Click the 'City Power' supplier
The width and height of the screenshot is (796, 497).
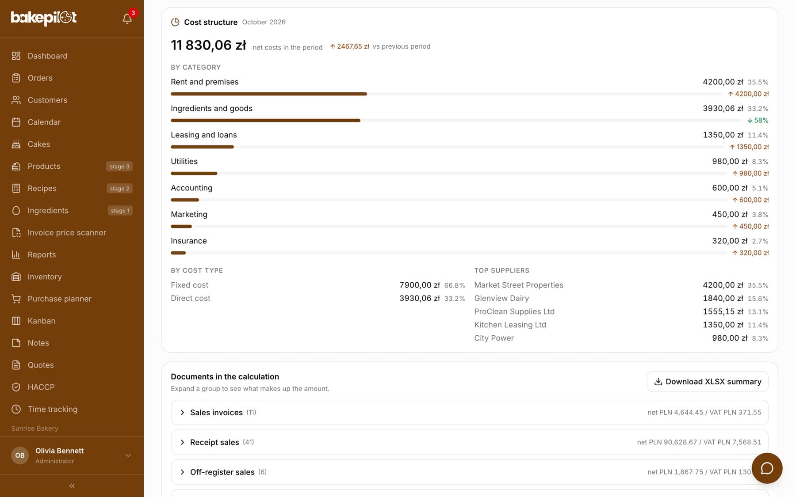494,338
